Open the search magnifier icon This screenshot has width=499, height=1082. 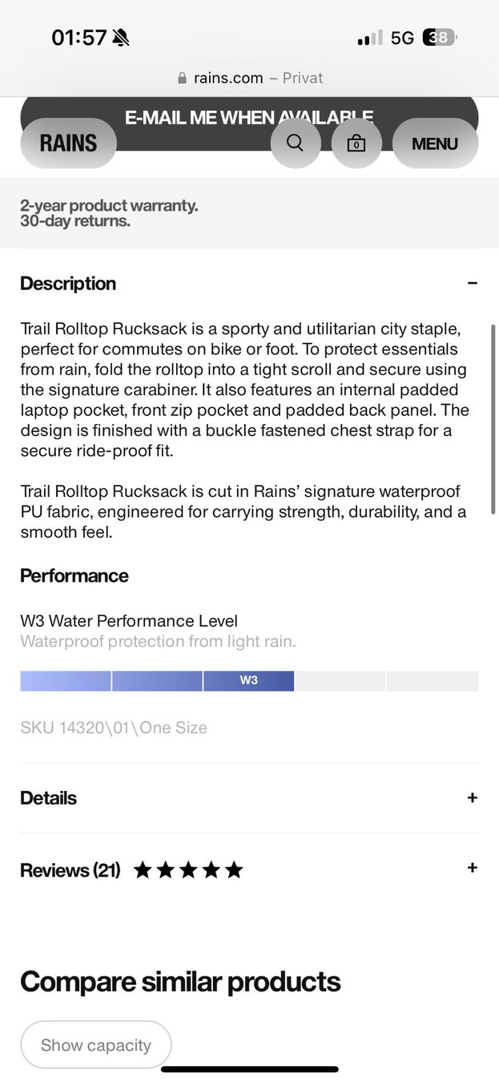(x=295, y=143)
